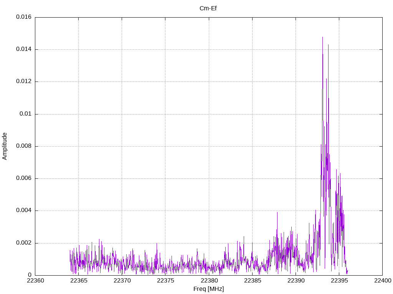Click the 22390 x-axis tick label

coord(296,281)
